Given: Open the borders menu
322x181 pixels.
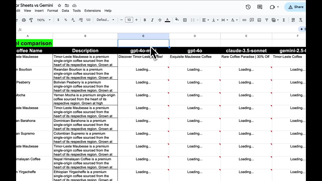Looking at the screenshot, I should pyautogui.click(x=185, y=20).
